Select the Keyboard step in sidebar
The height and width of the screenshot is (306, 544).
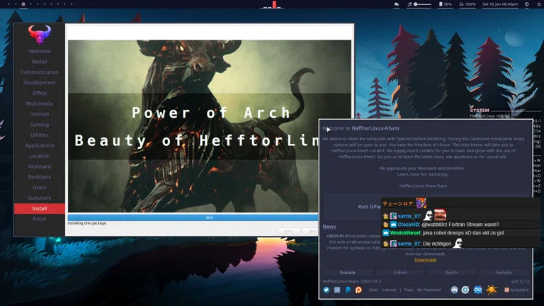pyautogui.click(x=40, y=166)
